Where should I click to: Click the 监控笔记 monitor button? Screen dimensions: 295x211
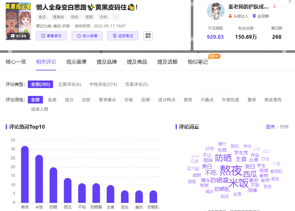(x=123, y=36)
